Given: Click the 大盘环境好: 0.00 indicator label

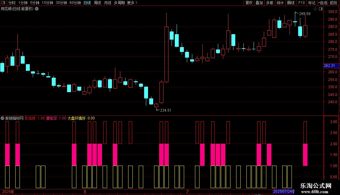Looking at the screenshot, I should pos(81,118).
